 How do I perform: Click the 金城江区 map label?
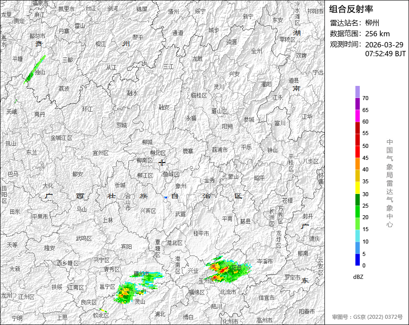(61, 138)
